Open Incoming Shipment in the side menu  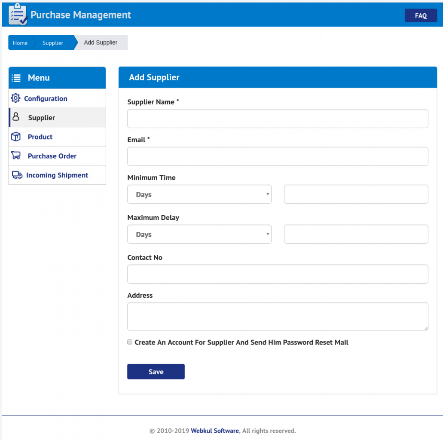(57, 175)
